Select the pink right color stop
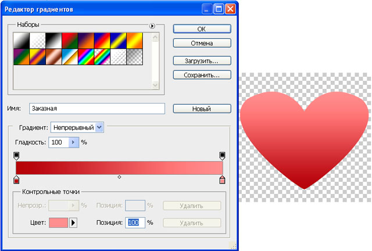The image size is (372, 251). 222,180
